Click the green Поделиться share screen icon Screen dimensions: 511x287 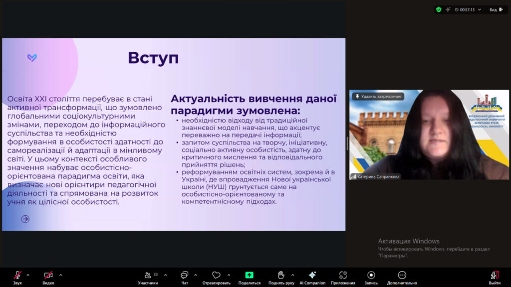pyautogui.click(x=249, y=276)
